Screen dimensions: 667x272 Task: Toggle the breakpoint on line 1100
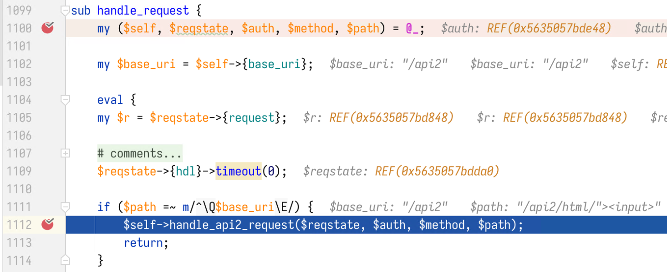(x=47, y=28)
